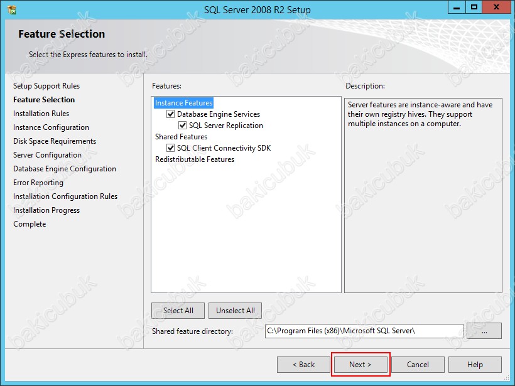Click the SQL Client Connectivity SDK label

coord(224,148)
